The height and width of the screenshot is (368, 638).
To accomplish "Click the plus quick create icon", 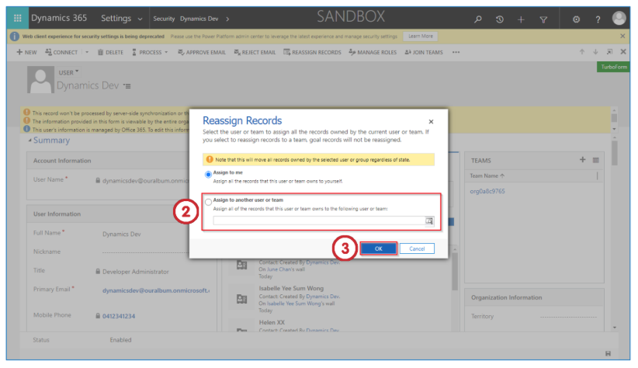I will point(521,19).
